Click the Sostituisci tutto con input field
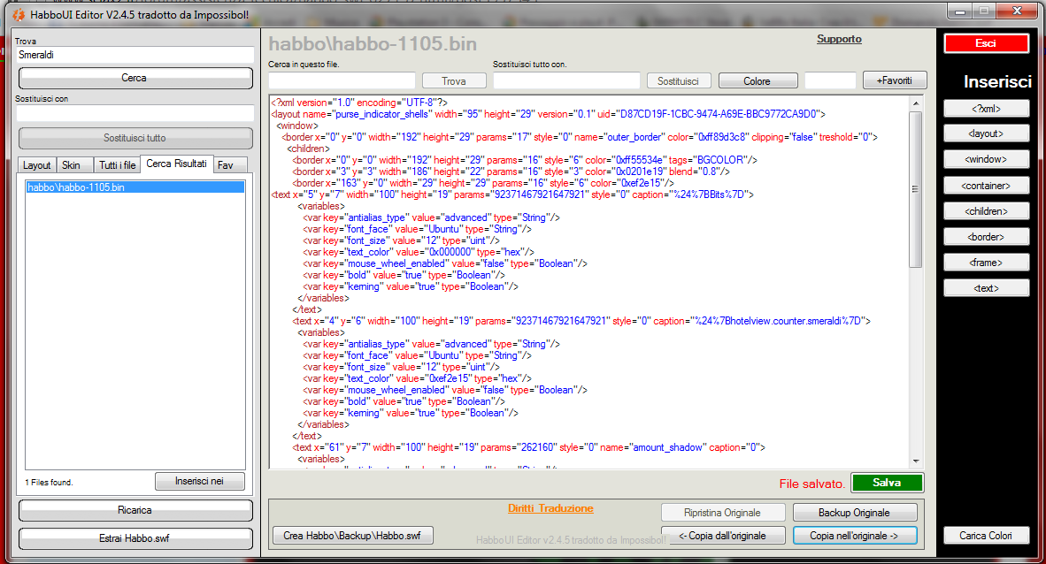The height and width of the screenshot is (564, 1046). click(x=566, y=80)
